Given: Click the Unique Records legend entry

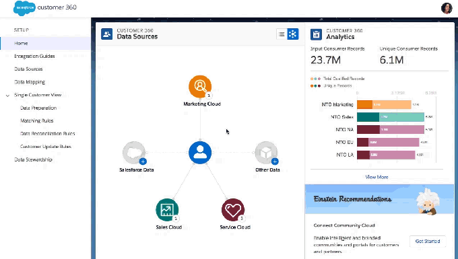Looking at the screenshot, I should coord(331,85).
